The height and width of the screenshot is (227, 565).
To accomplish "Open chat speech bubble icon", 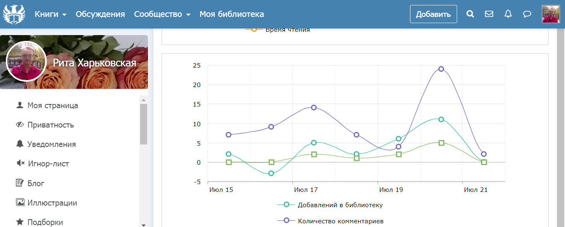I will (x=527, y=14).
